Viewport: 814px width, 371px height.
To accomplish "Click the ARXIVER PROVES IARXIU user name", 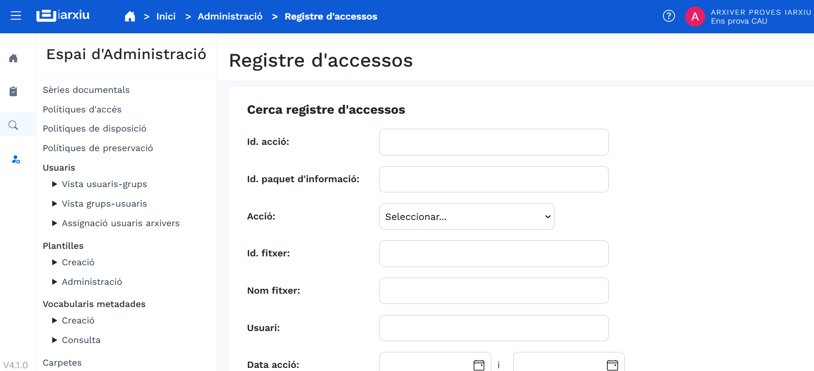I will tap(761, 12).
